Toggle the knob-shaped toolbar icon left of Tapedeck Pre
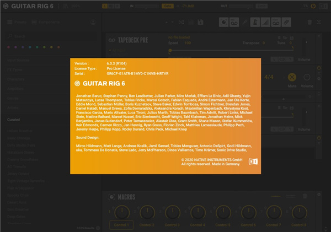 [x=223, y=22]
